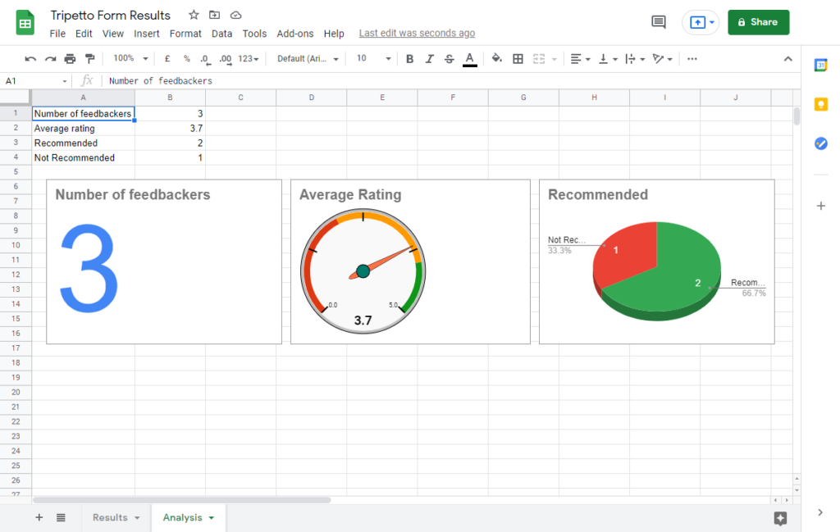Star the Tripetto Form Results document

point(194,15)
